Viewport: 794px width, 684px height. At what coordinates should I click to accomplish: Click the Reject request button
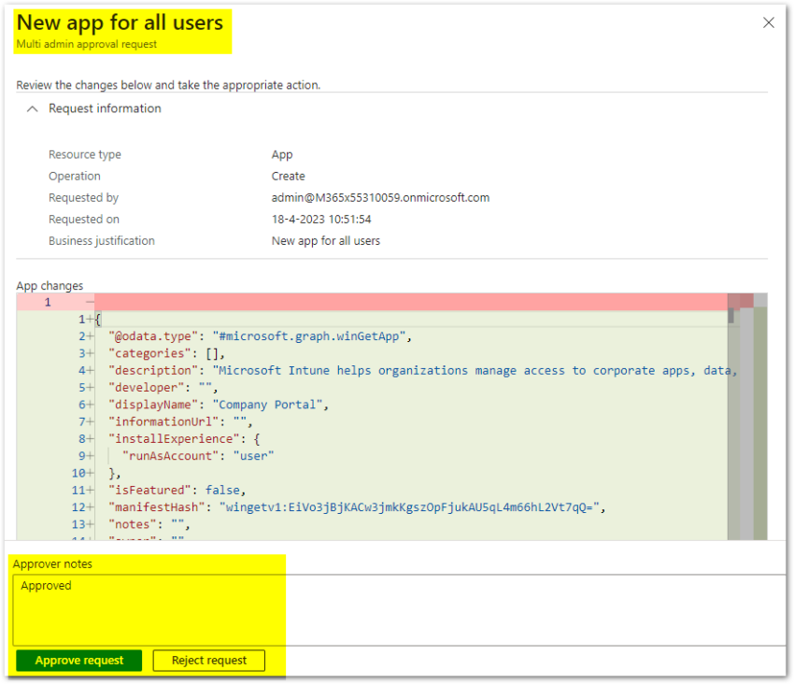[x=208, y=661]
